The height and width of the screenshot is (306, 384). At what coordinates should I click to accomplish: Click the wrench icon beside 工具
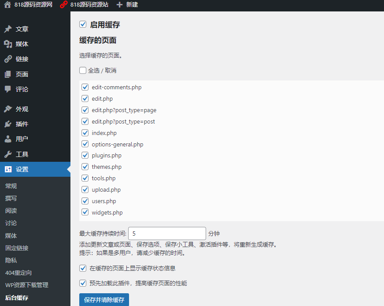pyautogui.click(x=8, y=154)
